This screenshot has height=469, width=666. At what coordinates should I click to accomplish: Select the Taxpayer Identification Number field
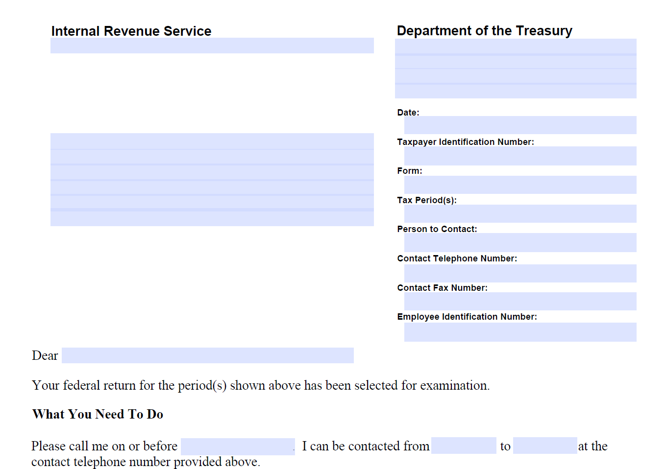tap(520, 156)
